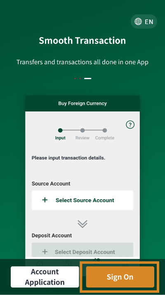Tap the dimmed home icon in preview
This screenshot has width=165, height=295.
(39, 264)
